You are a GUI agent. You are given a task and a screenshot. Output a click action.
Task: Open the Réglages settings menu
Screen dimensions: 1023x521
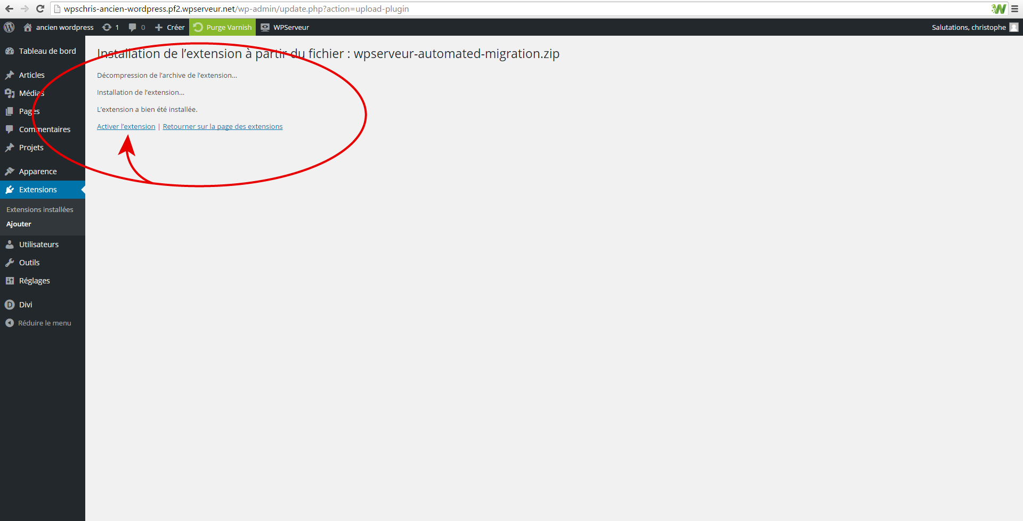click(x=34, y=281)
